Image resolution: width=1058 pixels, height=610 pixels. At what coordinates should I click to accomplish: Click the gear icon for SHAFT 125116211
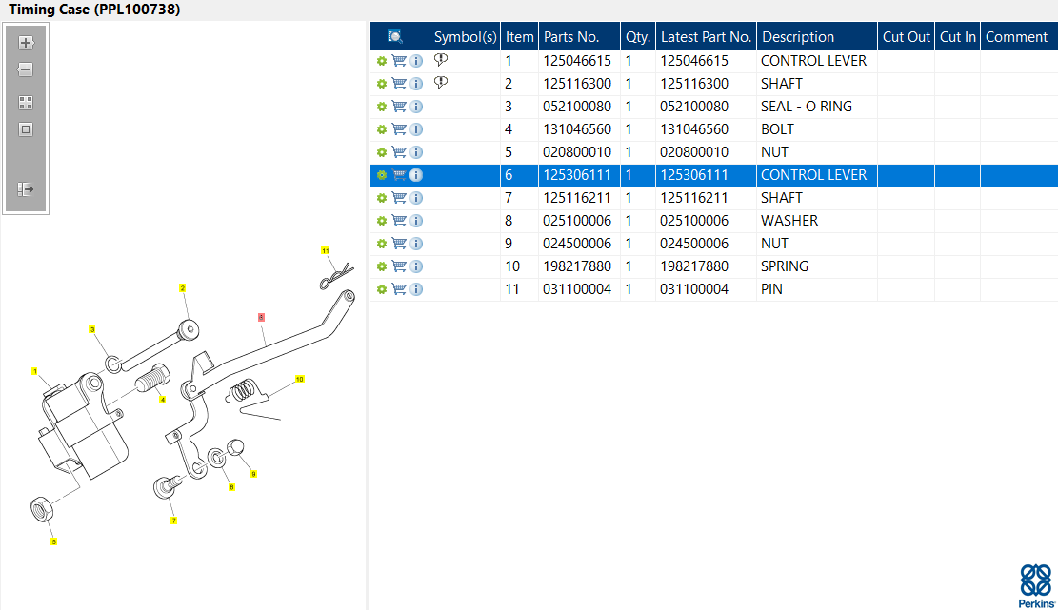tap(382, 198)
